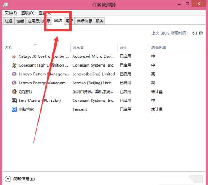Click the Catalyst Control Center icon
The width and height of the screenshot is (208, 185).
point(14,57)
